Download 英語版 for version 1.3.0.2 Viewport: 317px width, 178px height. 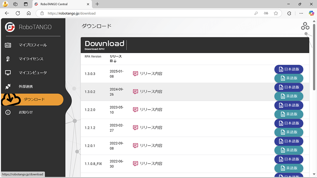pos(289,96)
